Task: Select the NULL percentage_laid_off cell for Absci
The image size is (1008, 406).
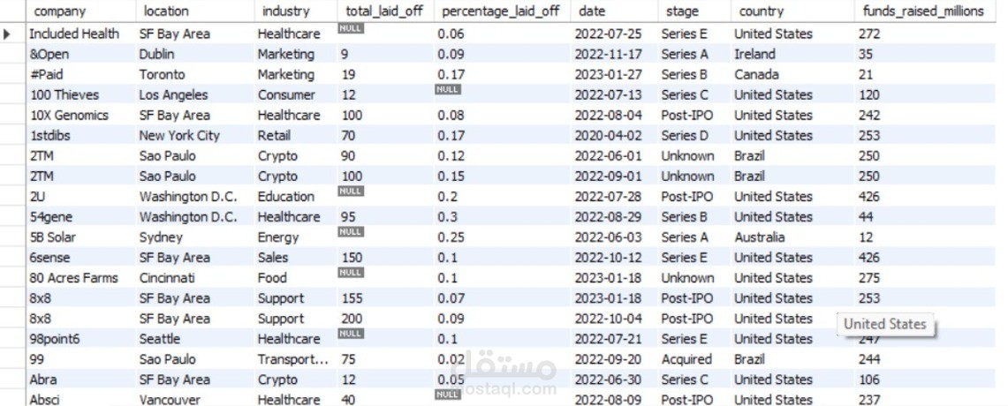Action: [x=448, y=395]
